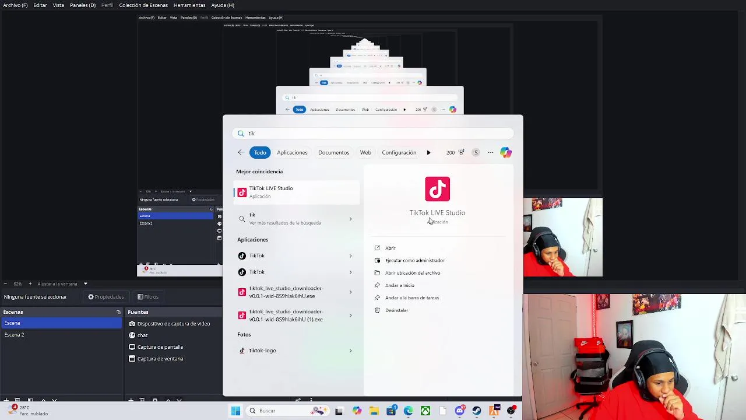
Task: Click the back arrow in search panel
Action: (241, 152)
